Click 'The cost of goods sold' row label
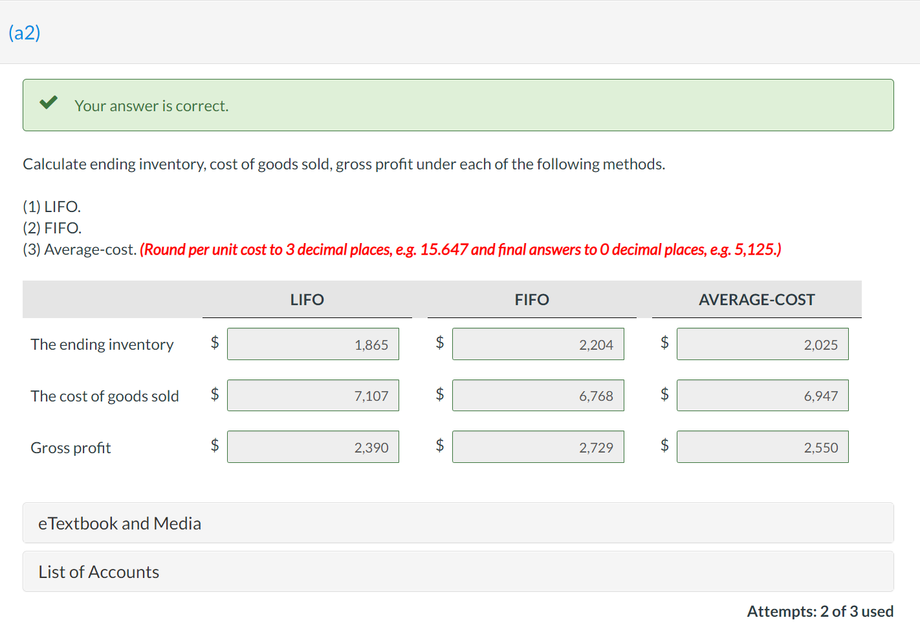Screen dimensions: 920x631 pyautogui.click(x=105, y=396)
